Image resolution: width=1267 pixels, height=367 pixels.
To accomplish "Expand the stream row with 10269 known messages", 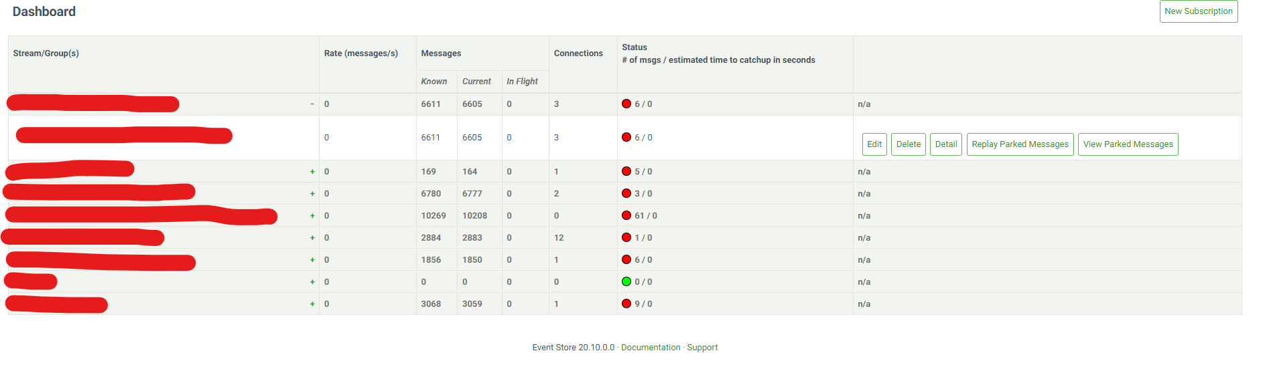I will (x=312, y=216).
